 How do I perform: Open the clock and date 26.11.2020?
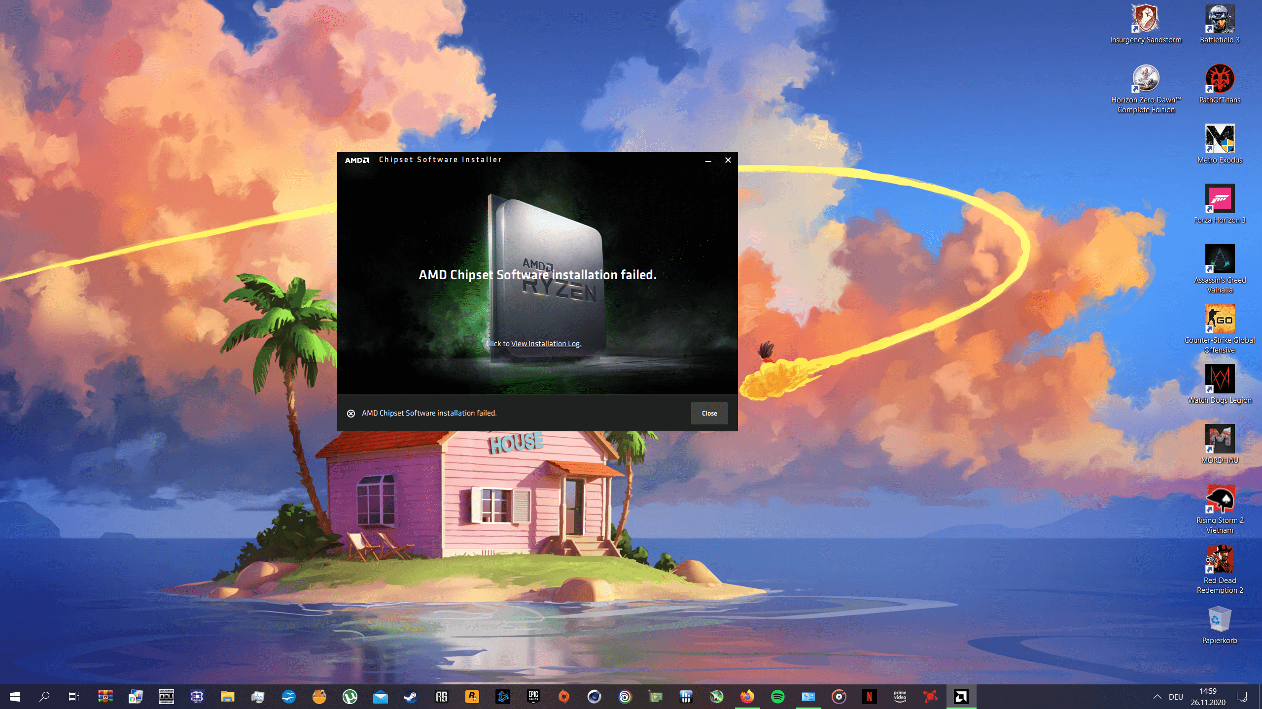tap(1208, 697)
